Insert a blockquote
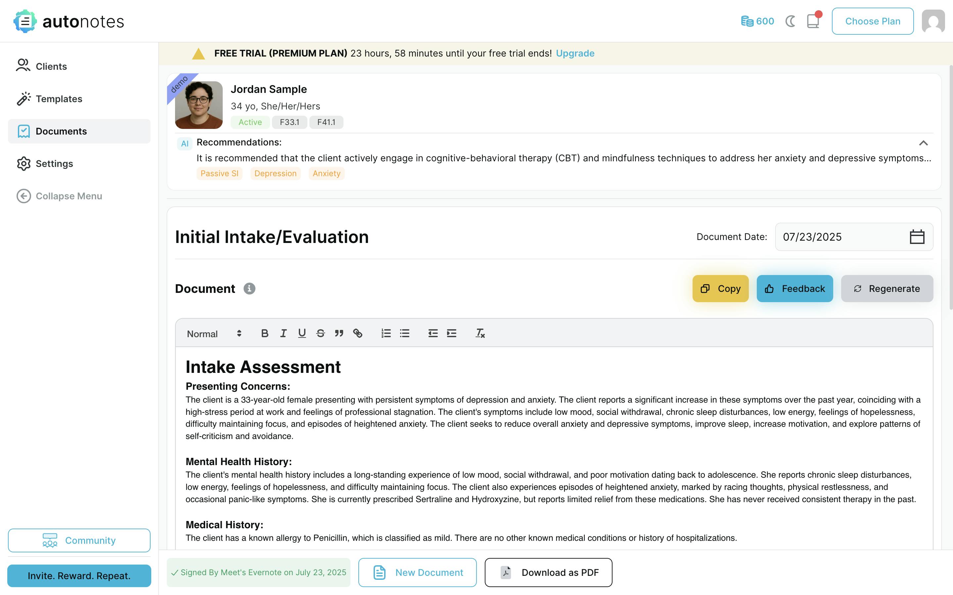 coord(339,333)
